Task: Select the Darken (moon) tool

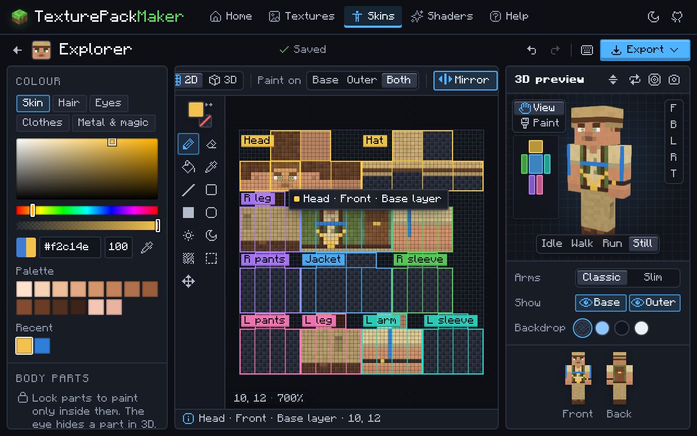Action: pyautogui.click(x=211, y=235)
